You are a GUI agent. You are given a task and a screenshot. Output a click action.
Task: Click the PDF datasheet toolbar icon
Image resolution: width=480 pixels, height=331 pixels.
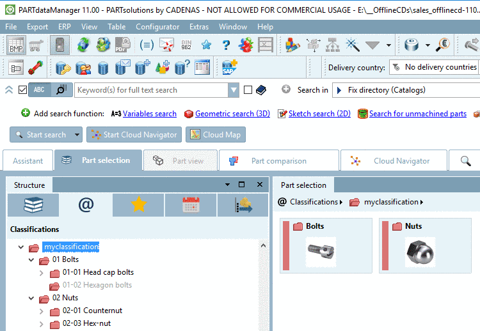pyautogui.click(x=123, y=45)
